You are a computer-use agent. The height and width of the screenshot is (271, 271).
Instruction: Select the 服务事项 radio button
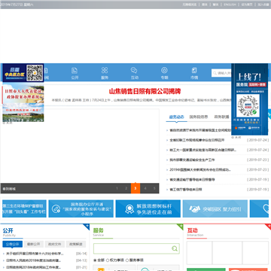tap(127, 260)
